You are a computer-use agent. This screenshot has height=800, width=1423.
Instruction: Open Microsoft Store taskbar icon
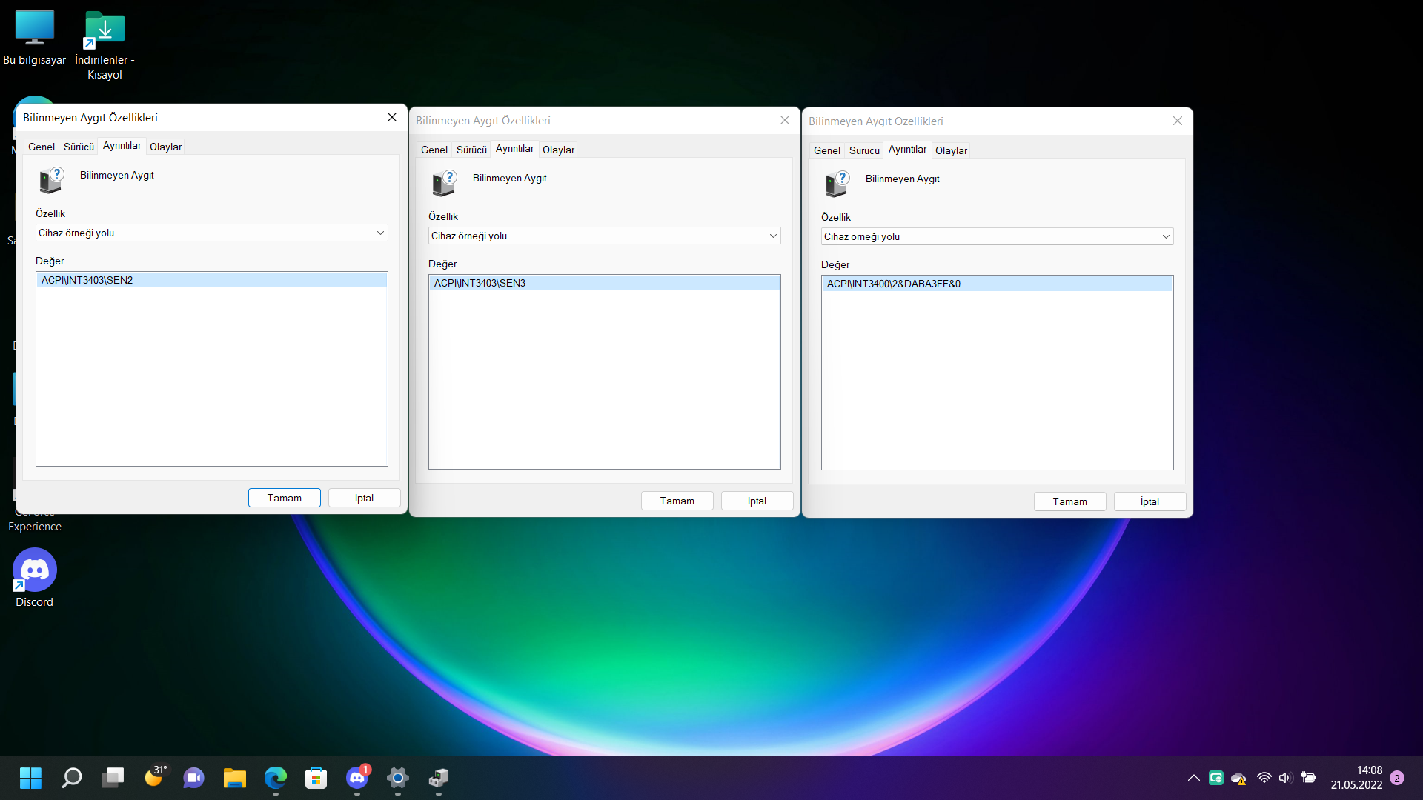[x=316, y=778]
